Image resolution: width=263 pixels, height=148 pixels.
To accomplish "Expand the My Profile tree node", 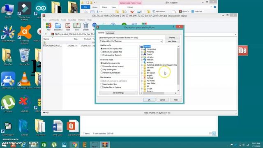I will 142,81.
